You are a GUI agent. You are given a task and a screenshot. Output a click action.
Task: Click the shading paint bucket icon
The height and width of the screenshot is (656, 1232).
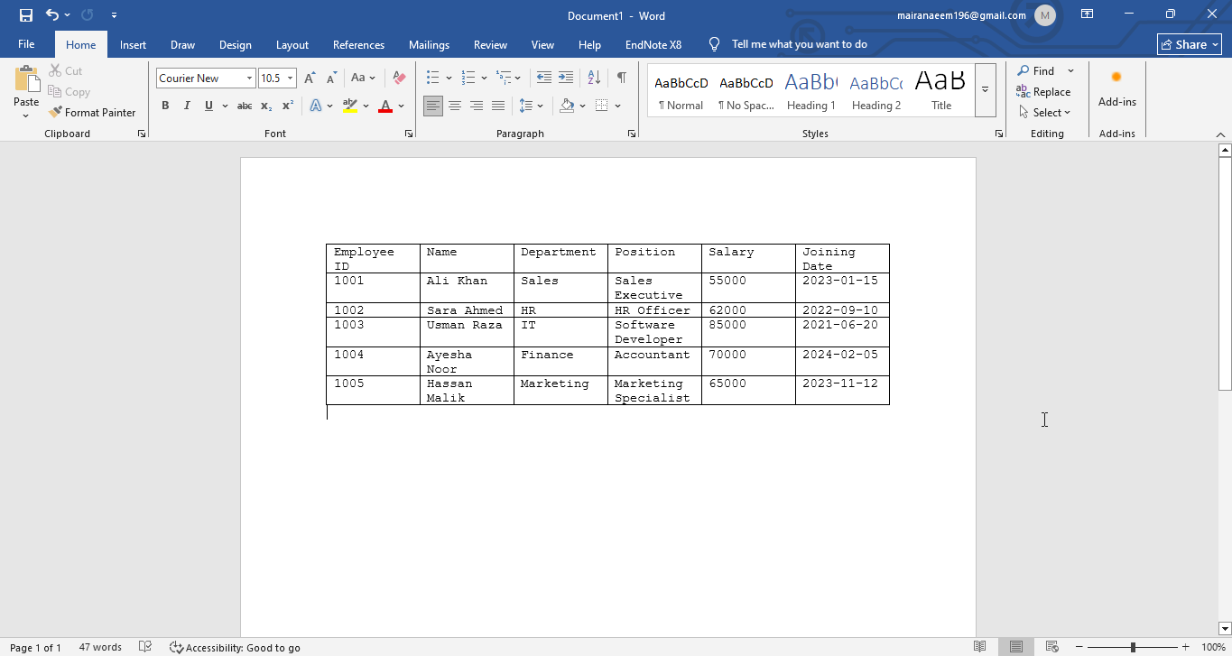point(567,106)
